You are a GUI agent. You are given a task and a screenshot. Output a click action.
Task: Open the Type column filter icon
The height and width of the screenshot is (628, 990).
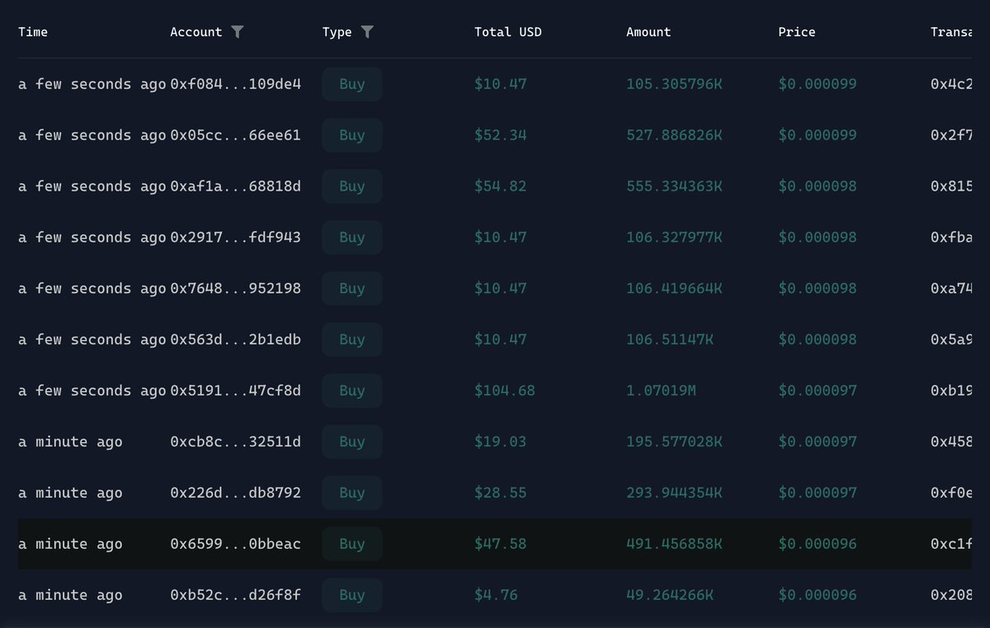tap(367, 32)
